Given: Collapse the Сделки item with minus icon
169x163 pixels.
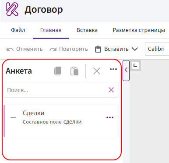Looking at the screenshot, I should tap(13, 117).
